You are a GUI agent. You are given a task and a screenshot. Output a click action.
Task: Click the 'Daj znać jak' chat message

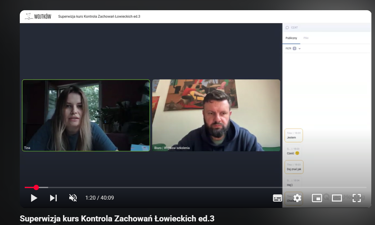[294, 167]
